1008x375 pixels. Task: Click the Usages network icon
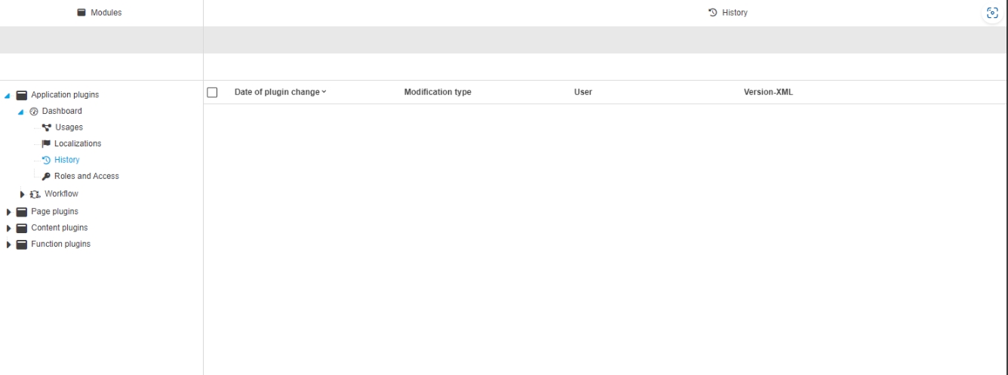tap(47, 128)
